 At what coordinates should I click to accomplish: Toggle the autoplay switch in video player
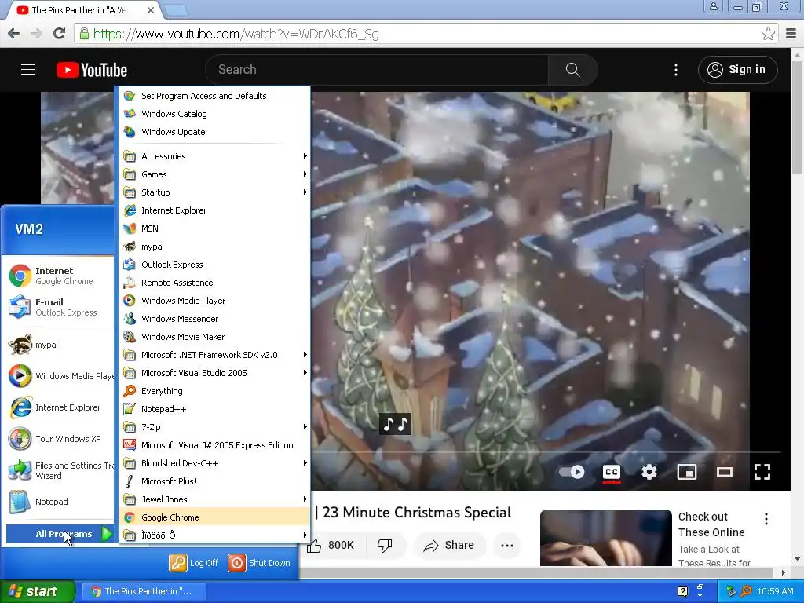click(572, 472)
